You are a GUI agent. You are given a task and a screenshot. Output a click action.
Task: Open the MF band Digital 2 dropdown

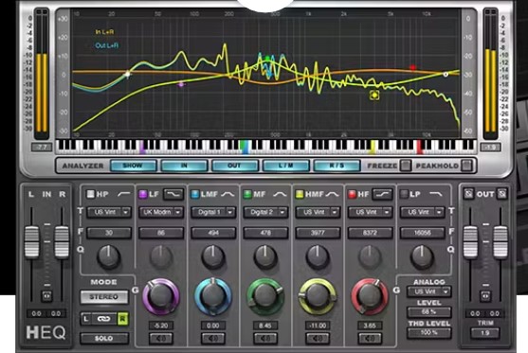pyautogui.click(x=265, y=212)
